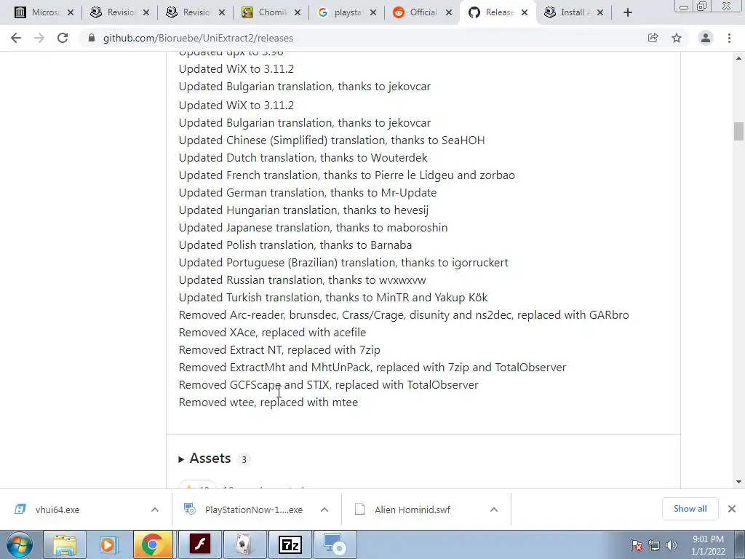Click the Chrome taskbar icon
745x559 pixels.
(x=153, y=544)
